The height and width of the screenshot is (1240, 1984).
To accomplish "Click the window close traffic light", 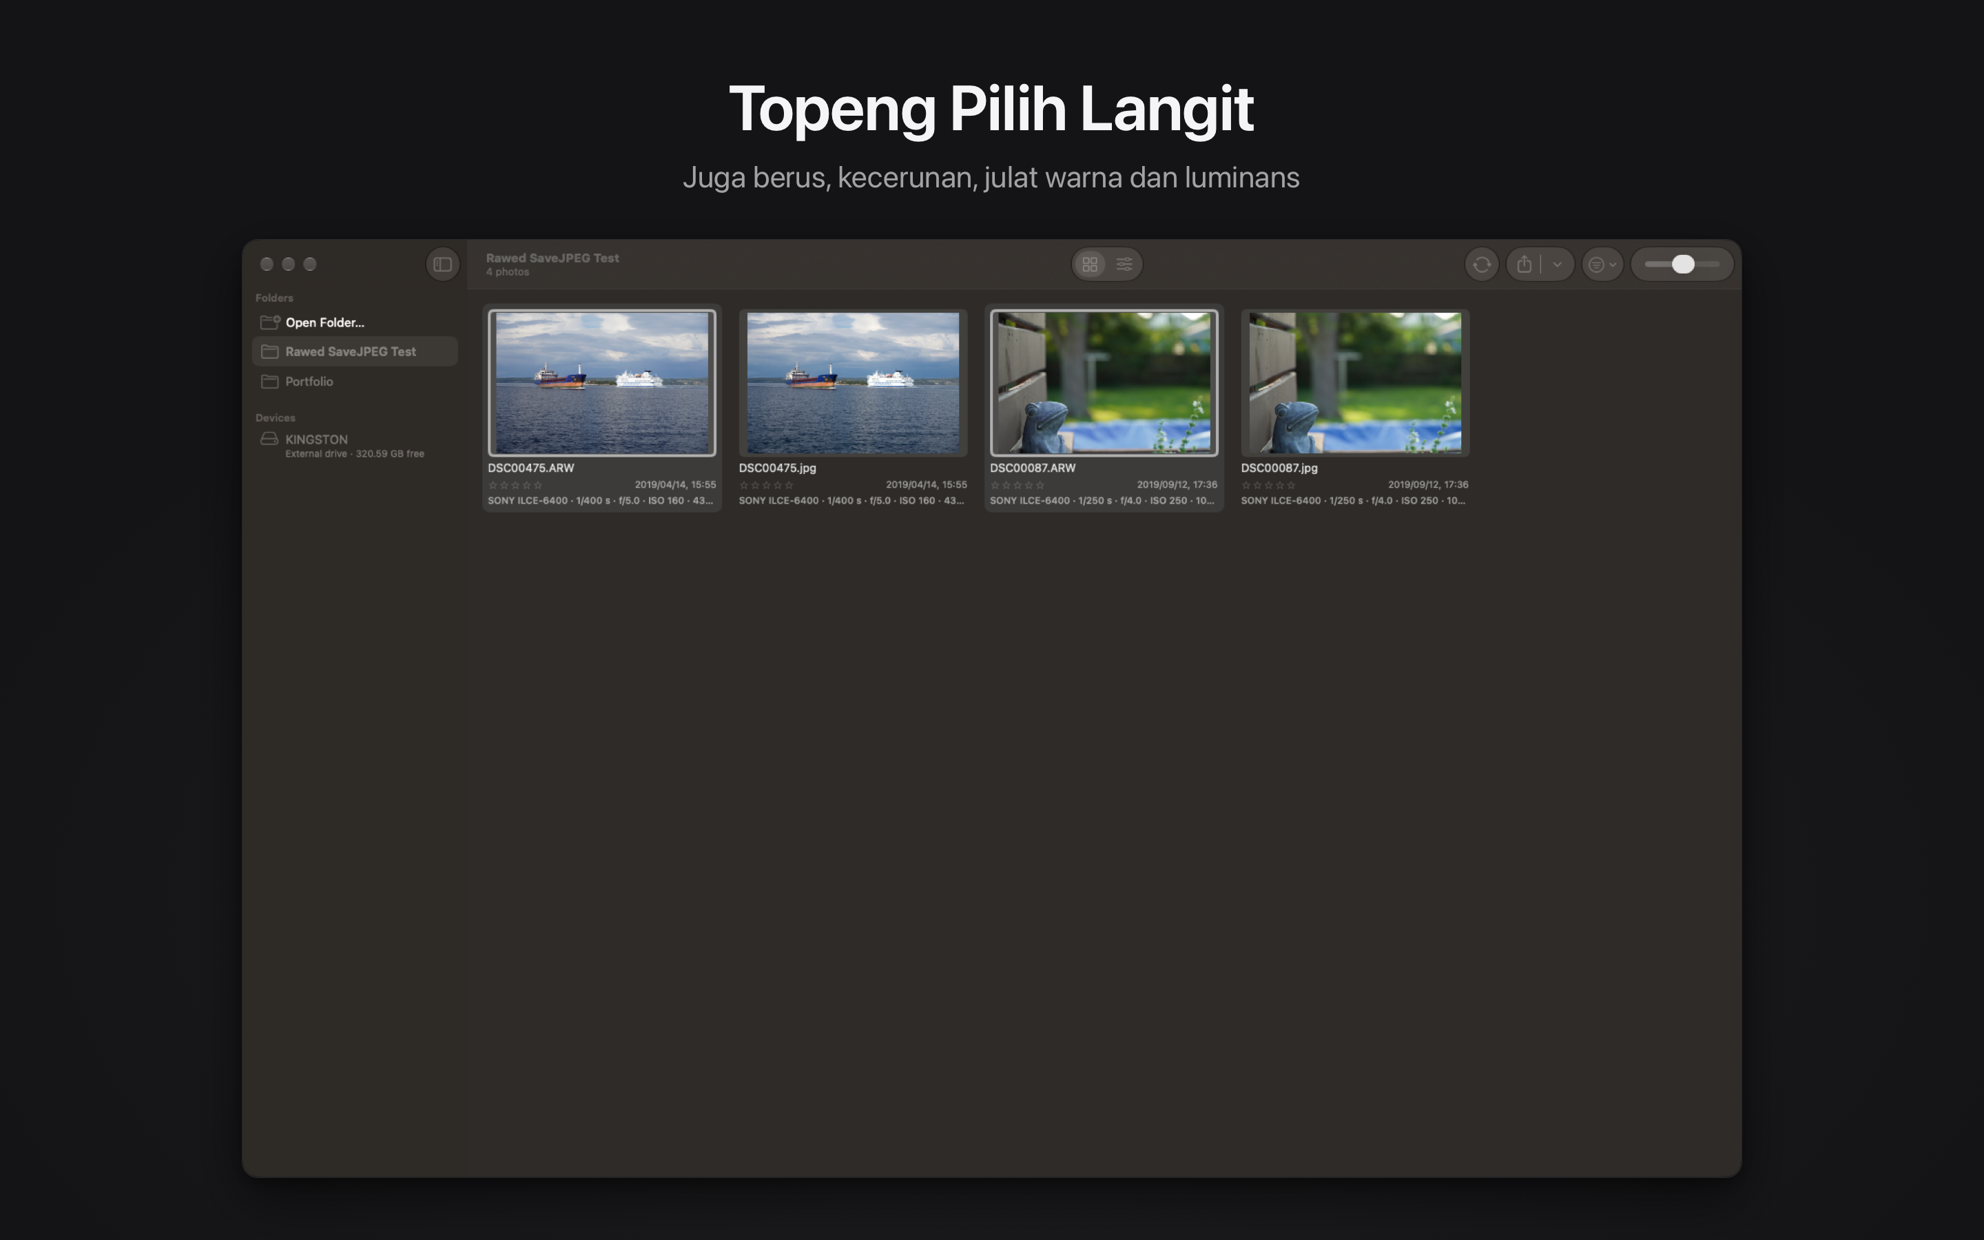I will 267,264.
